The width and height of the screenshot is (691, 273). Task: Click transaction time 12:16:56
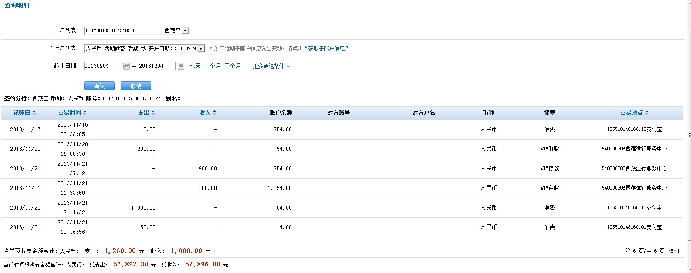73,232
